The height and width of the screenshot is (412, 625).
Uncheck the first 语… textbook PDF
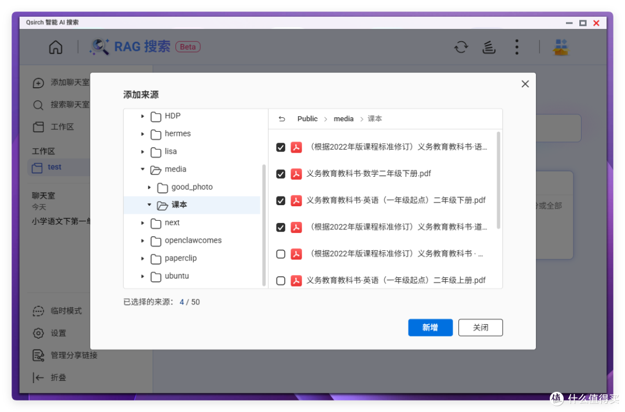click(x=281, y=147)
